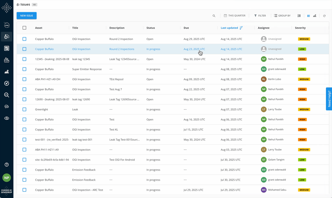Open the help question-mark sidebar icon
The image size is (332, 198).
[x=6, y=164]
